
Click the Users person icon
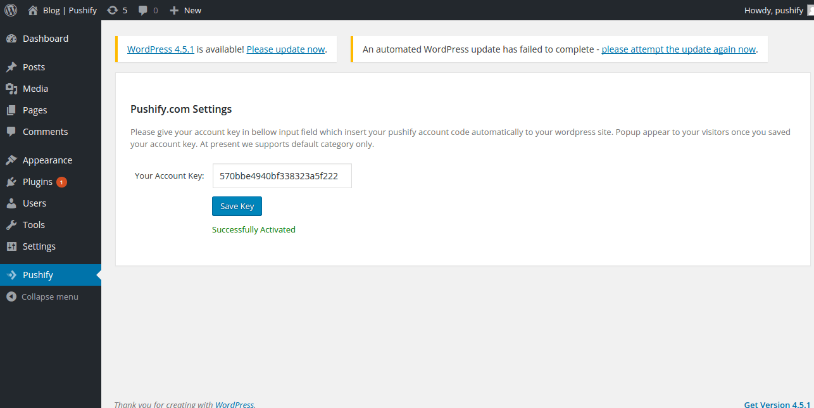(x=11, y=203)
